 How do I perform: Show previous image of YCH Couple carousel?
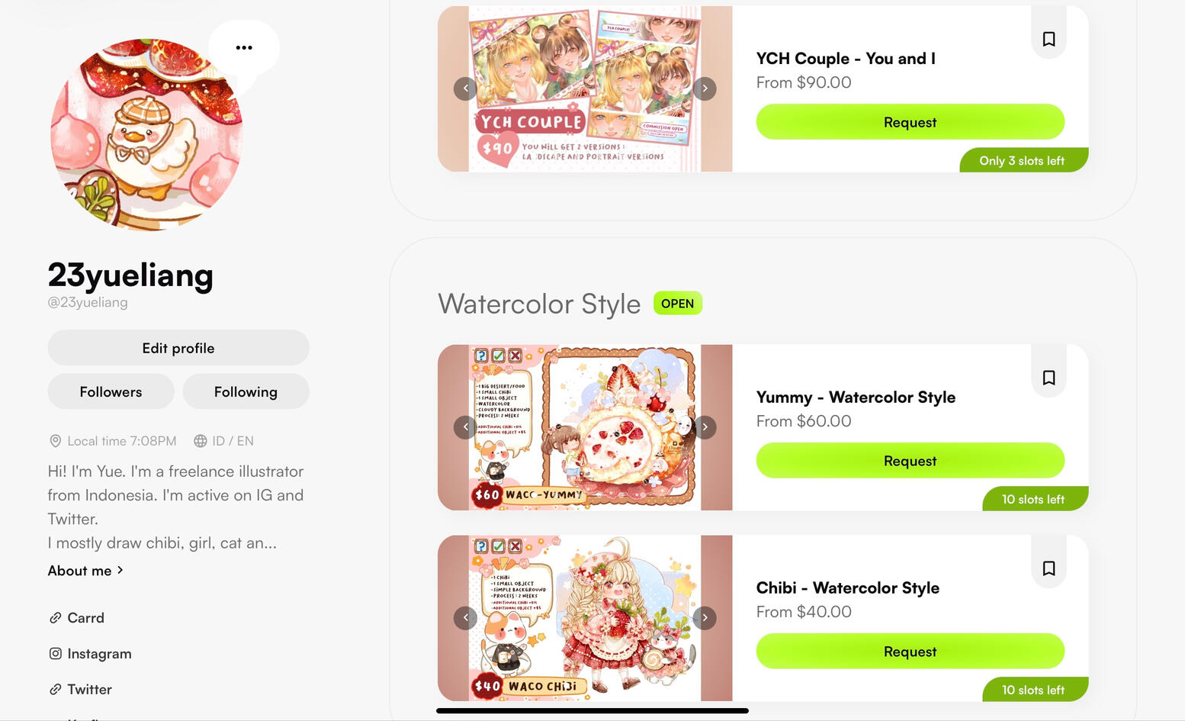click(x=465, y=89)
